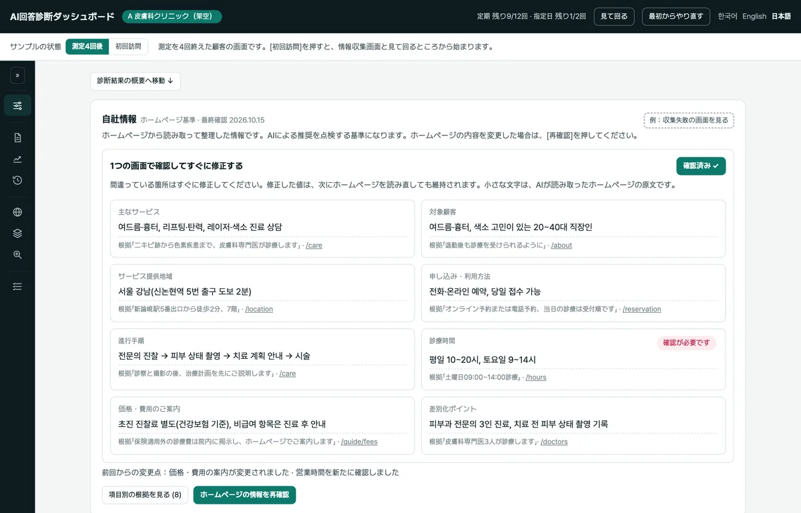Open the /location link

(259, 310)
